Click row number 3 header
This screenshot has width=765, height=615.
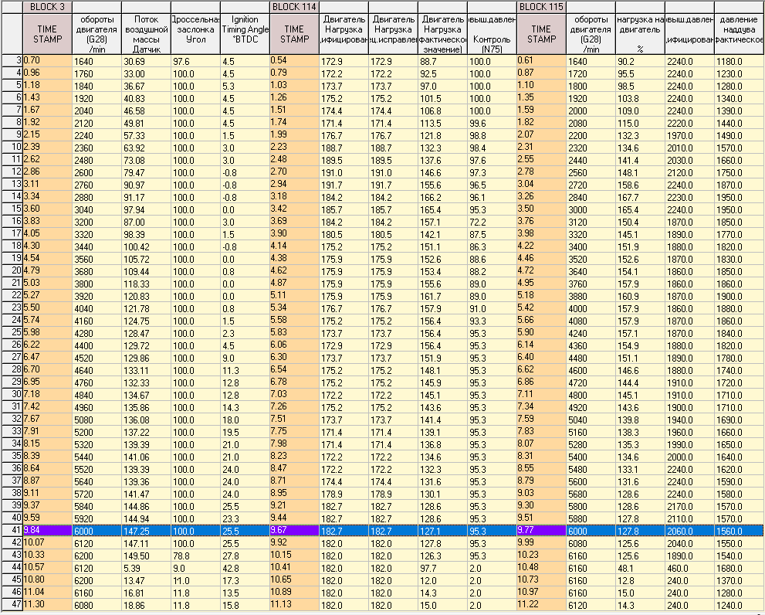pyautogui.click(x=12, y=60)
